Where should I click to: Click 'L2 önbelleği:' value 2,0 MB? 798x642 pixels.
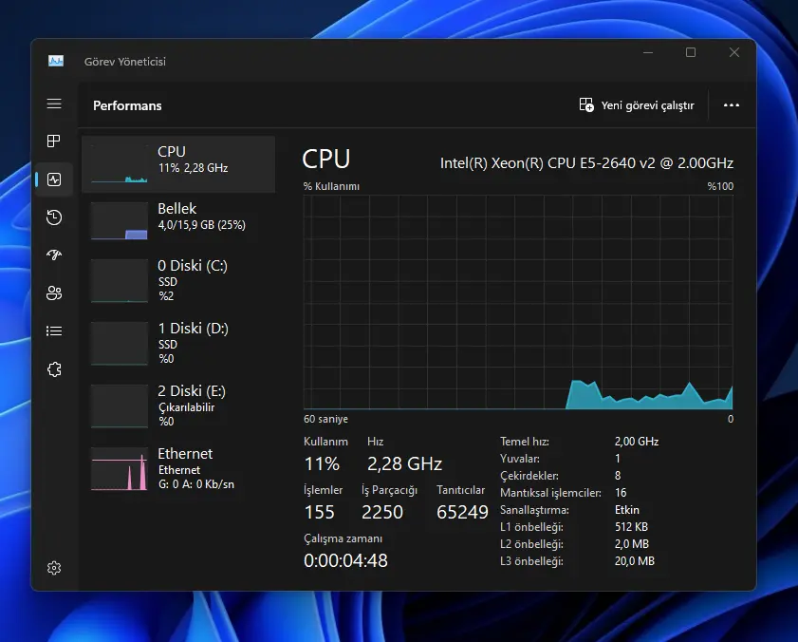(x=632, y=543)
